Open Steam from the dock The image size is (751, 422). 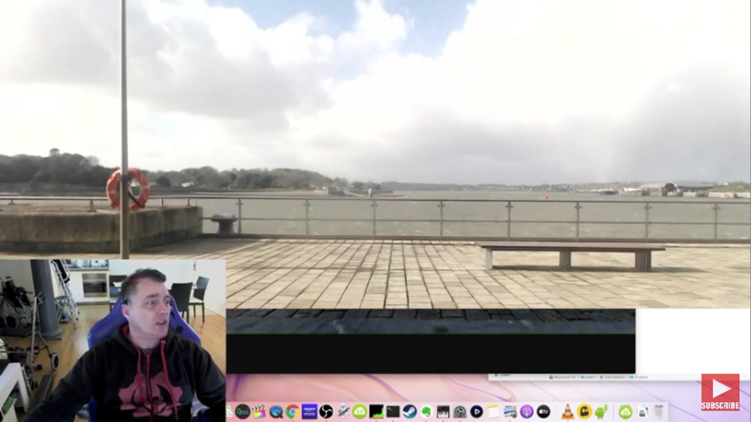[410, 411]
